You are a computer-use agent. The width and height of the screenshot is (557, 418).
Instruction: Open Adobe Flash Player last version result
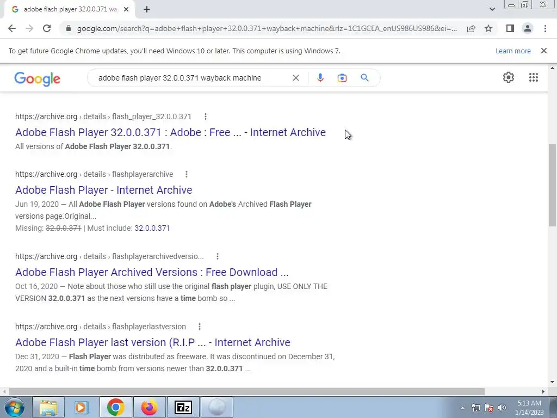[153, 342]
